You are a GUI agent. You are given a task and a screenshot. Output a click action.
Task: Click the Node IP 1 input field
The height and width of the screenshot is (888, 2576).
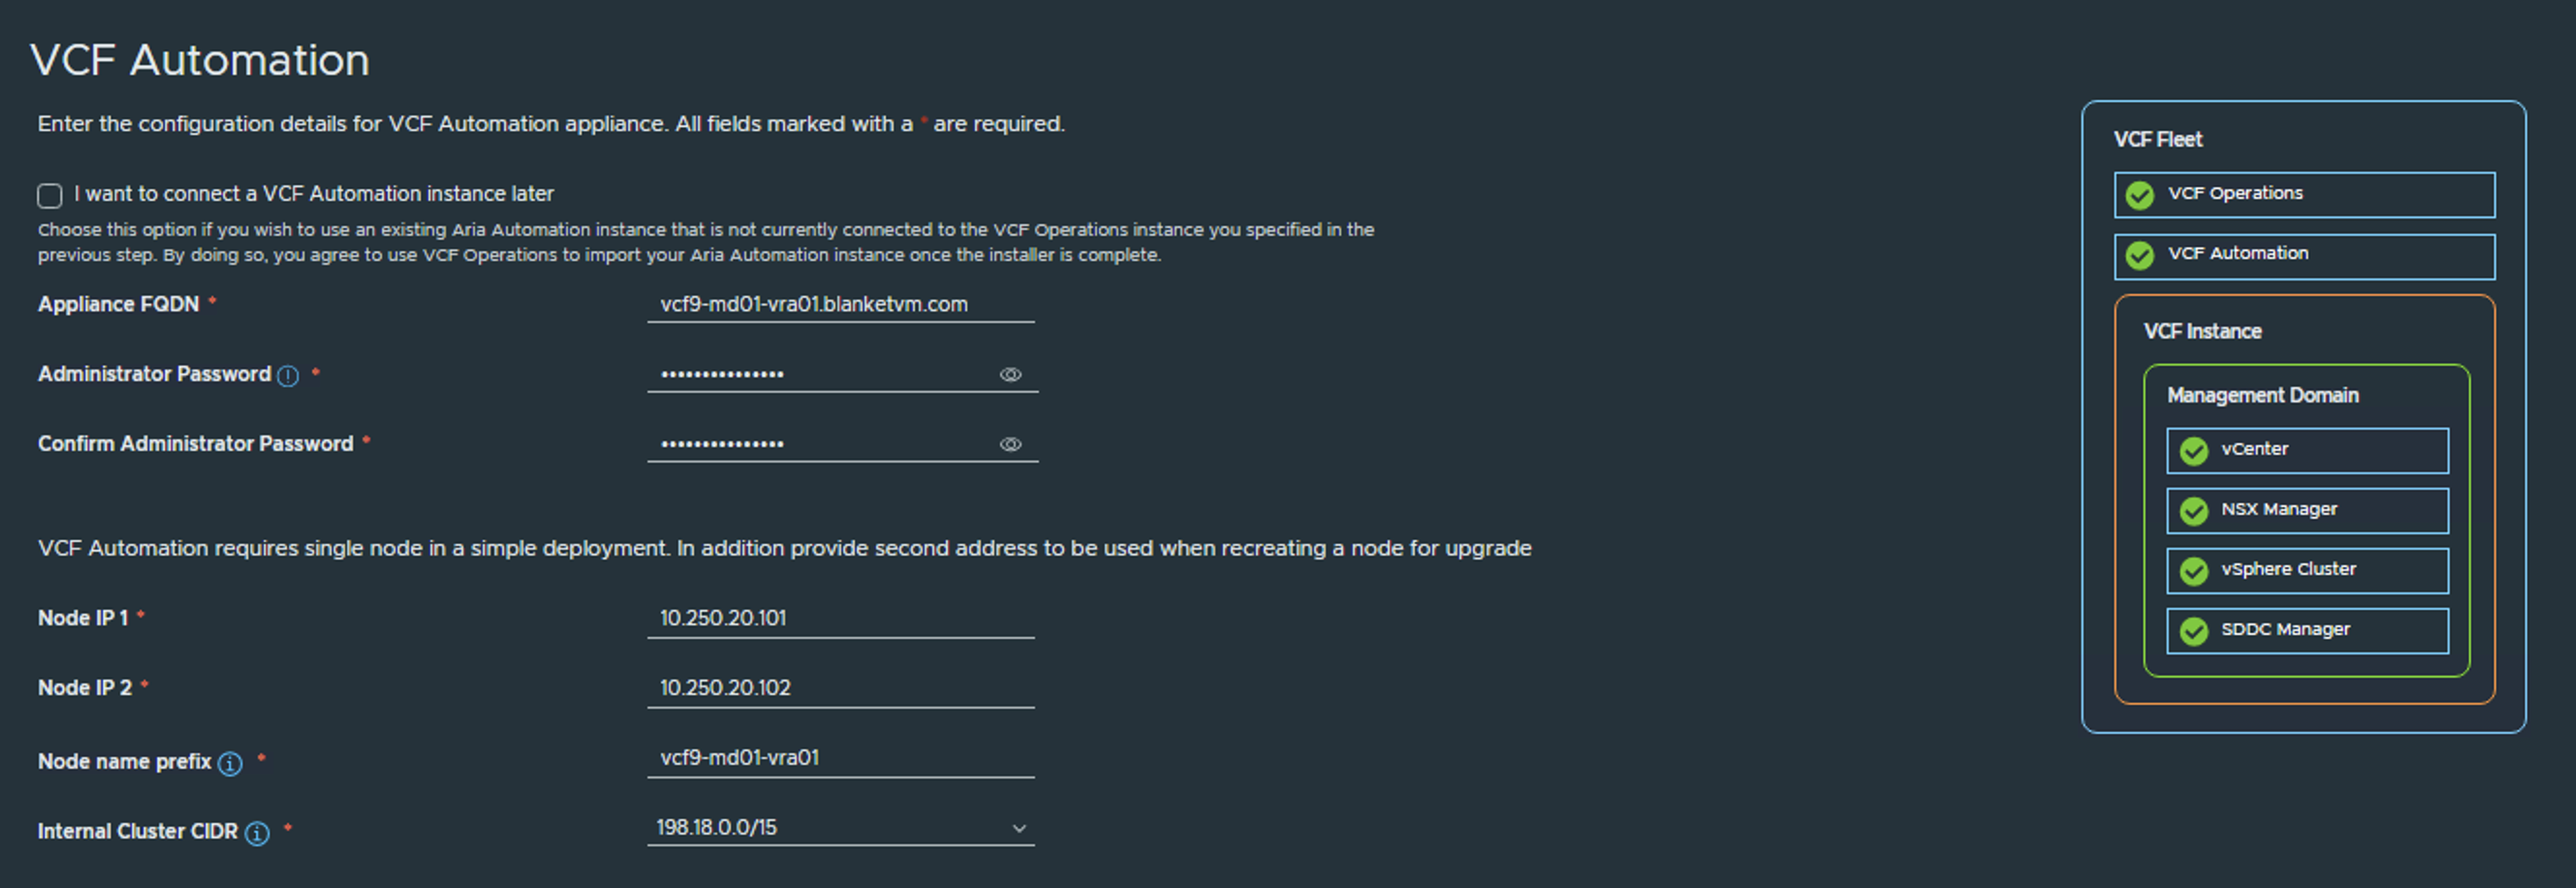click(840, 618)
